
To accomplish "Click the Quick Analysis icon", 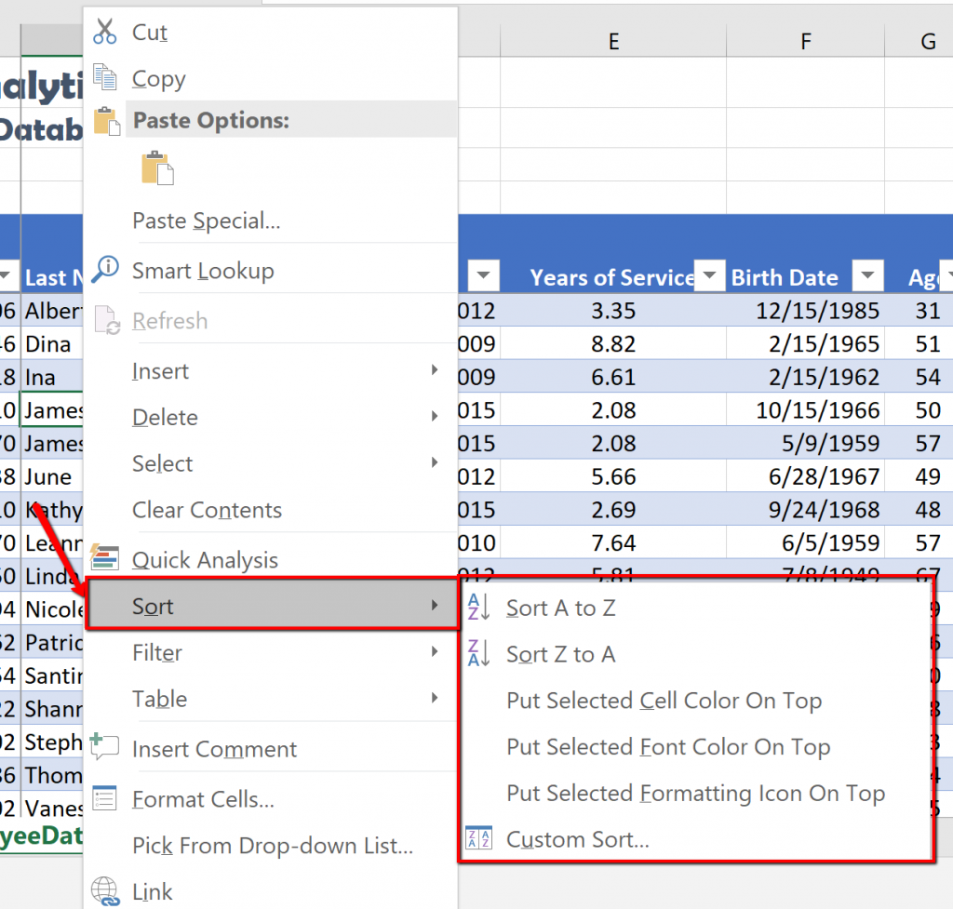I will (105, 558).
